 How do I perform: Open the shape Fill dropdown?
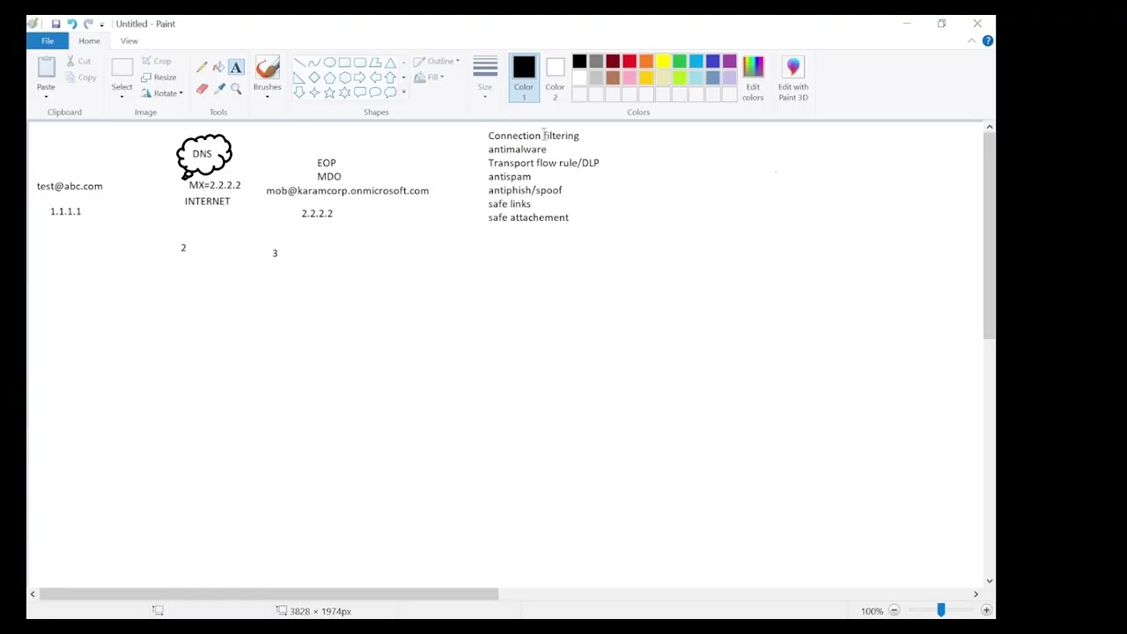[429, 77]
